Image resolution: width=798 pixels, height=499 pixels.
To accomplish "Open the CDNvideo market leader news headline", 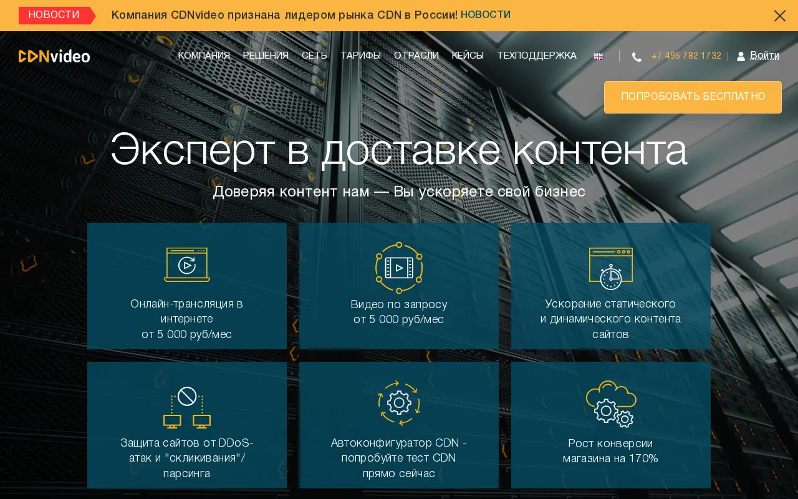I will click(284, 16).
